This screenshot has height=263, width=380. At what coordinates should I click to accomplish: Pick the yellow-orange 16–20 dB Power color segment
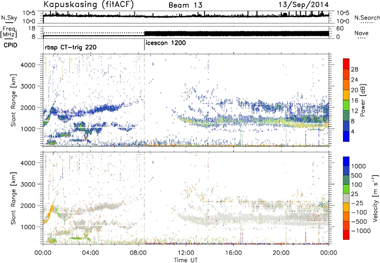[x=346, y=95]
